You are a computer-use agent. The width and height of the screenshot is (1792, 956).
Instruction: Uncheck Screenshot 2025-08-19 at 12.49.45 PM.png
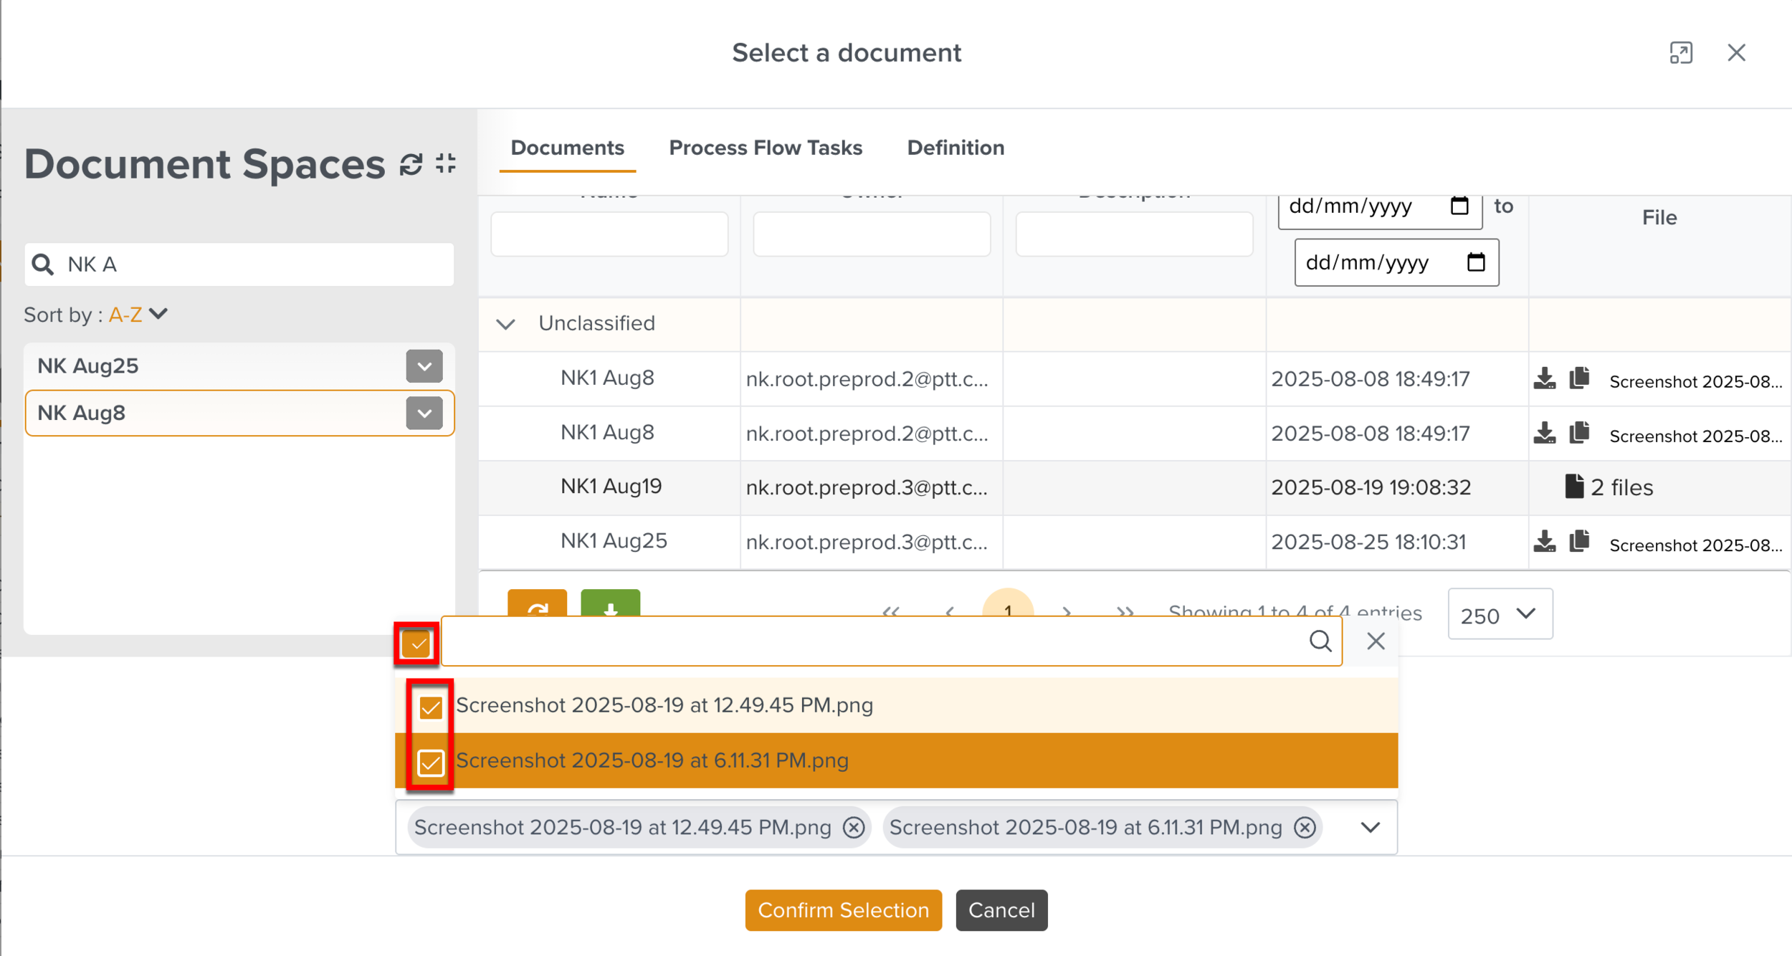[x=431, y=707]
